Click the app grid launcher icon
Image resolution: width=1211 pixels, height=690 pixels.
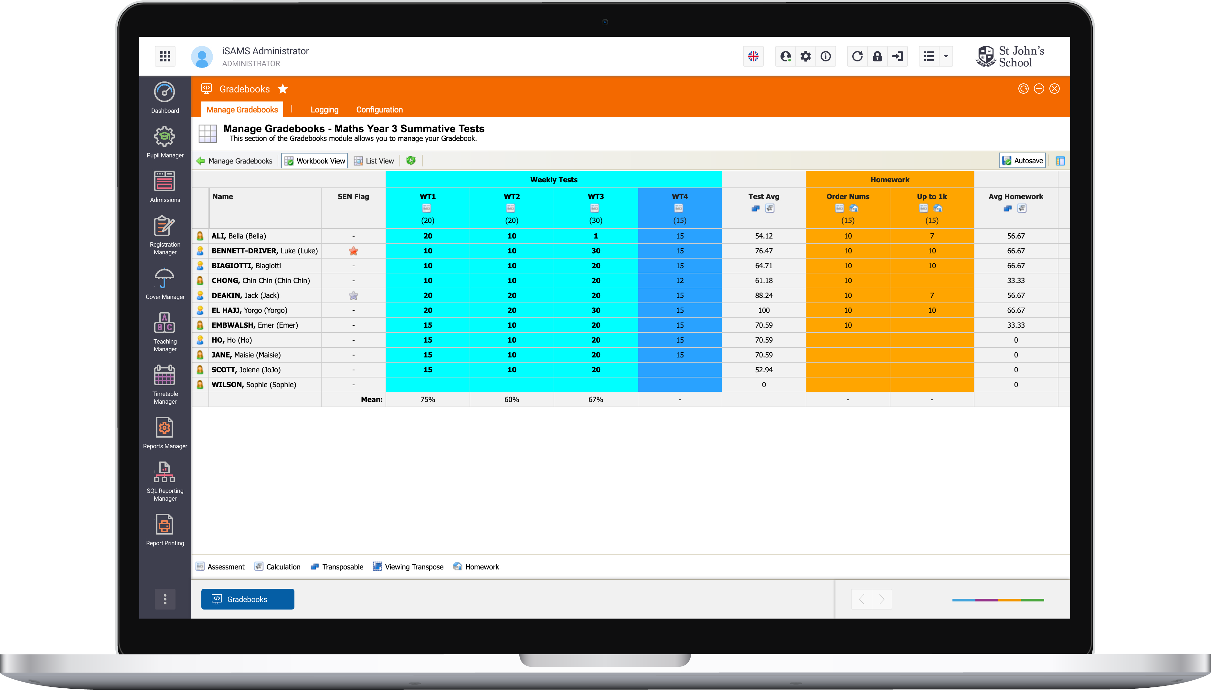pos(165,56)
